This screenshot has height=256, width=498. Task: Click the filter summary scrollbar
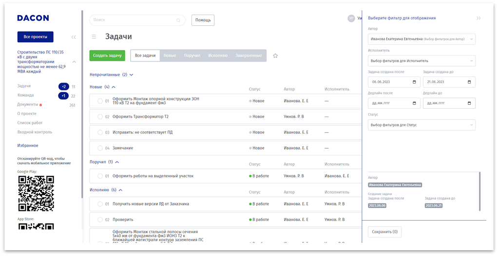480,191
